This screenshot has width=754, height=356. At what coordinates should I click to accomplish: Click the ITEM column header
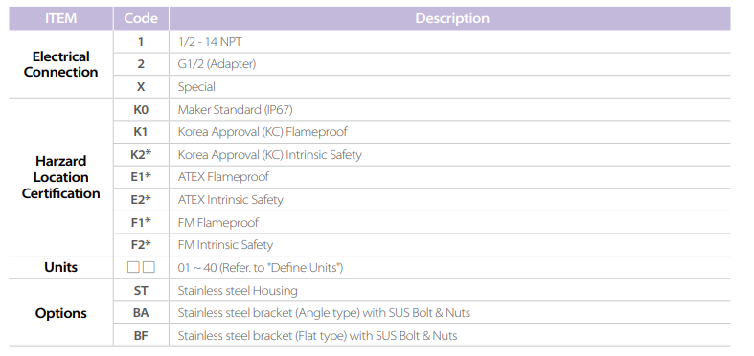pos(60,18)
